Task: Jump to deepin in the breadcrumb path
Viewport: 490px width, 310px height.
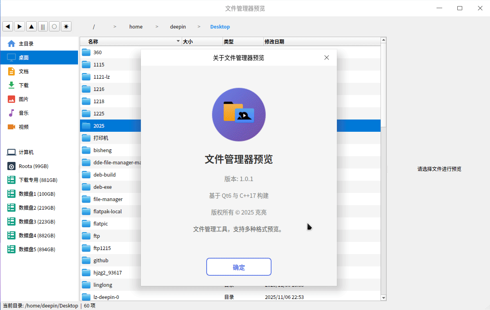Action: (x=178, y=27)
